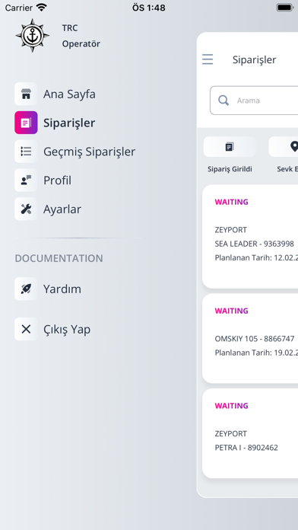Select Siparişler menu label
Viewport: 298px width, 530px height.
point(69,123)
